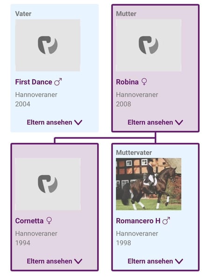This screenshot has width=210, height=280.
Task: Click placeholder logo in Vater card
Action: point(48,45)
